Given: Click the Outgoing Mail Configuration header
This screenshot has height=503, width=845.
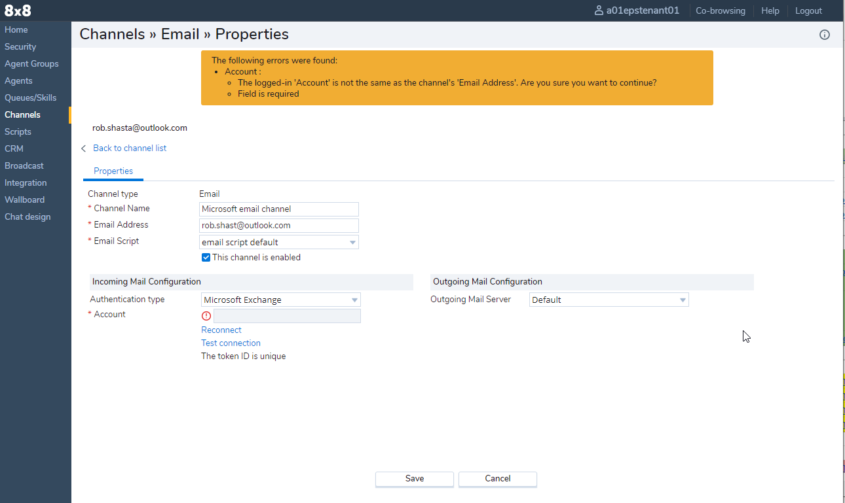Looking at the screenshot, I should pyautogui.click(x=592, y=282).
